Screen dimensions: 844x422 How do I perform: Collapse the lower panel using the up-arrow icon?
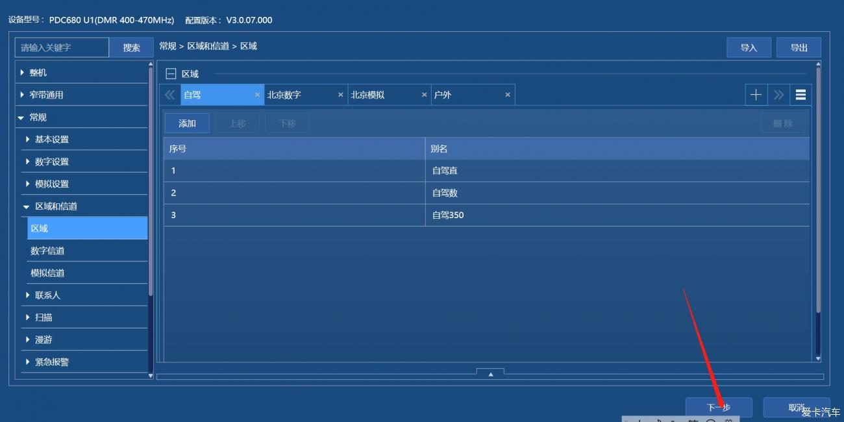point(490,373)
